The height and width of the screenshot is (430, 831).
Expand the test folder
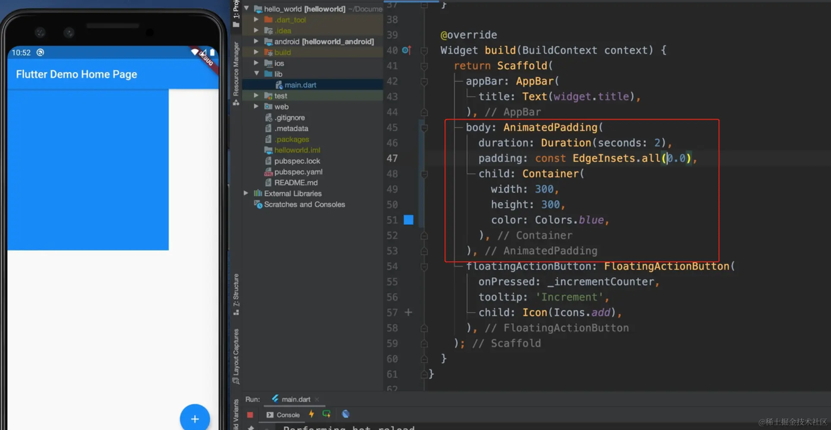[256, 95]
